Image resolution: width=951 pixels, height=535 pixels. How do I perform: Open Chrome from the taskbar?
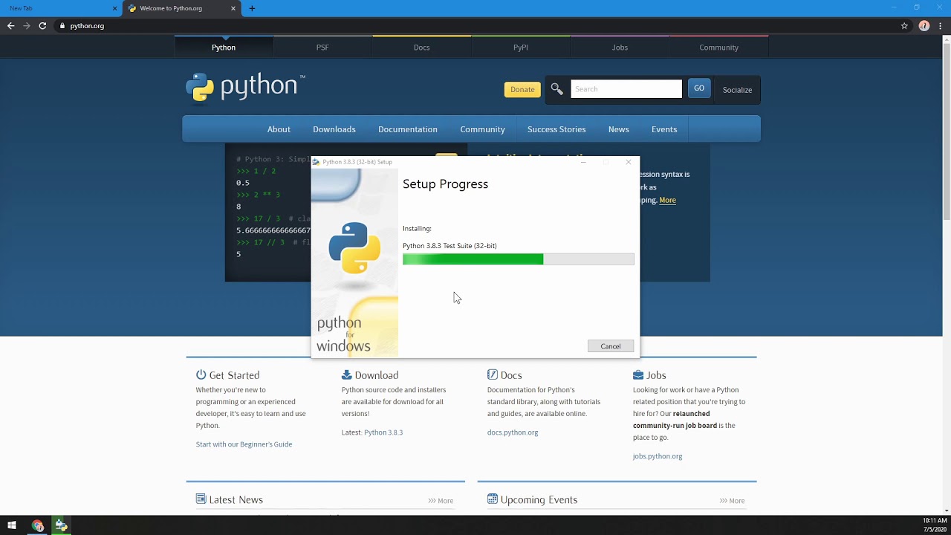(x=37, y=525)
